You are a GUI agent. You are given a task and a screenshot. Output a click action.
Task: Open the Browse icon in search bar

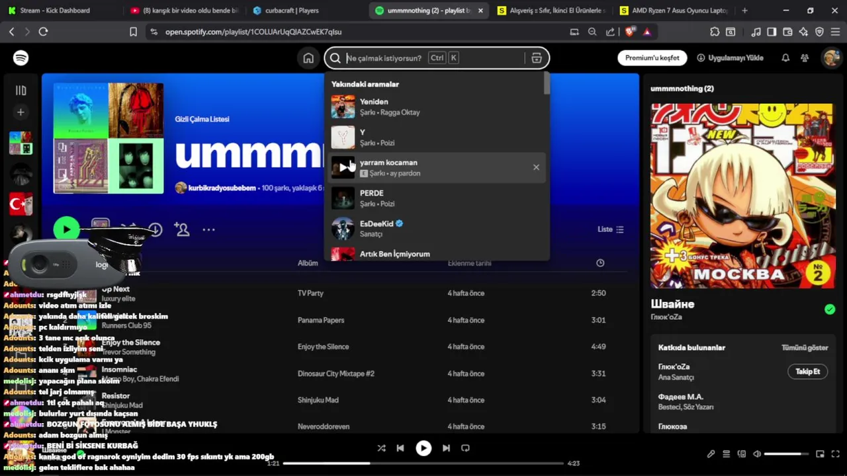point(537,58)
